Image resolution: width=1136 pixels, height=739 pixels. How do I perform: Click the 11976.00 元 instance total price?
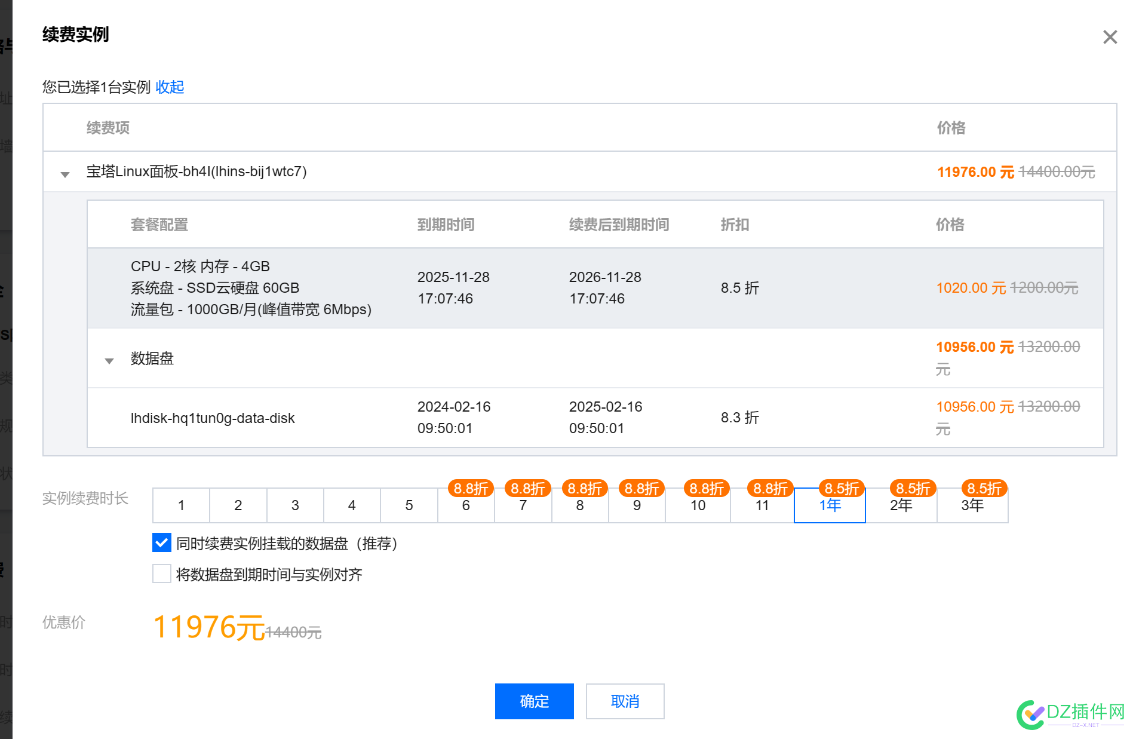click(x=976, y=172)
